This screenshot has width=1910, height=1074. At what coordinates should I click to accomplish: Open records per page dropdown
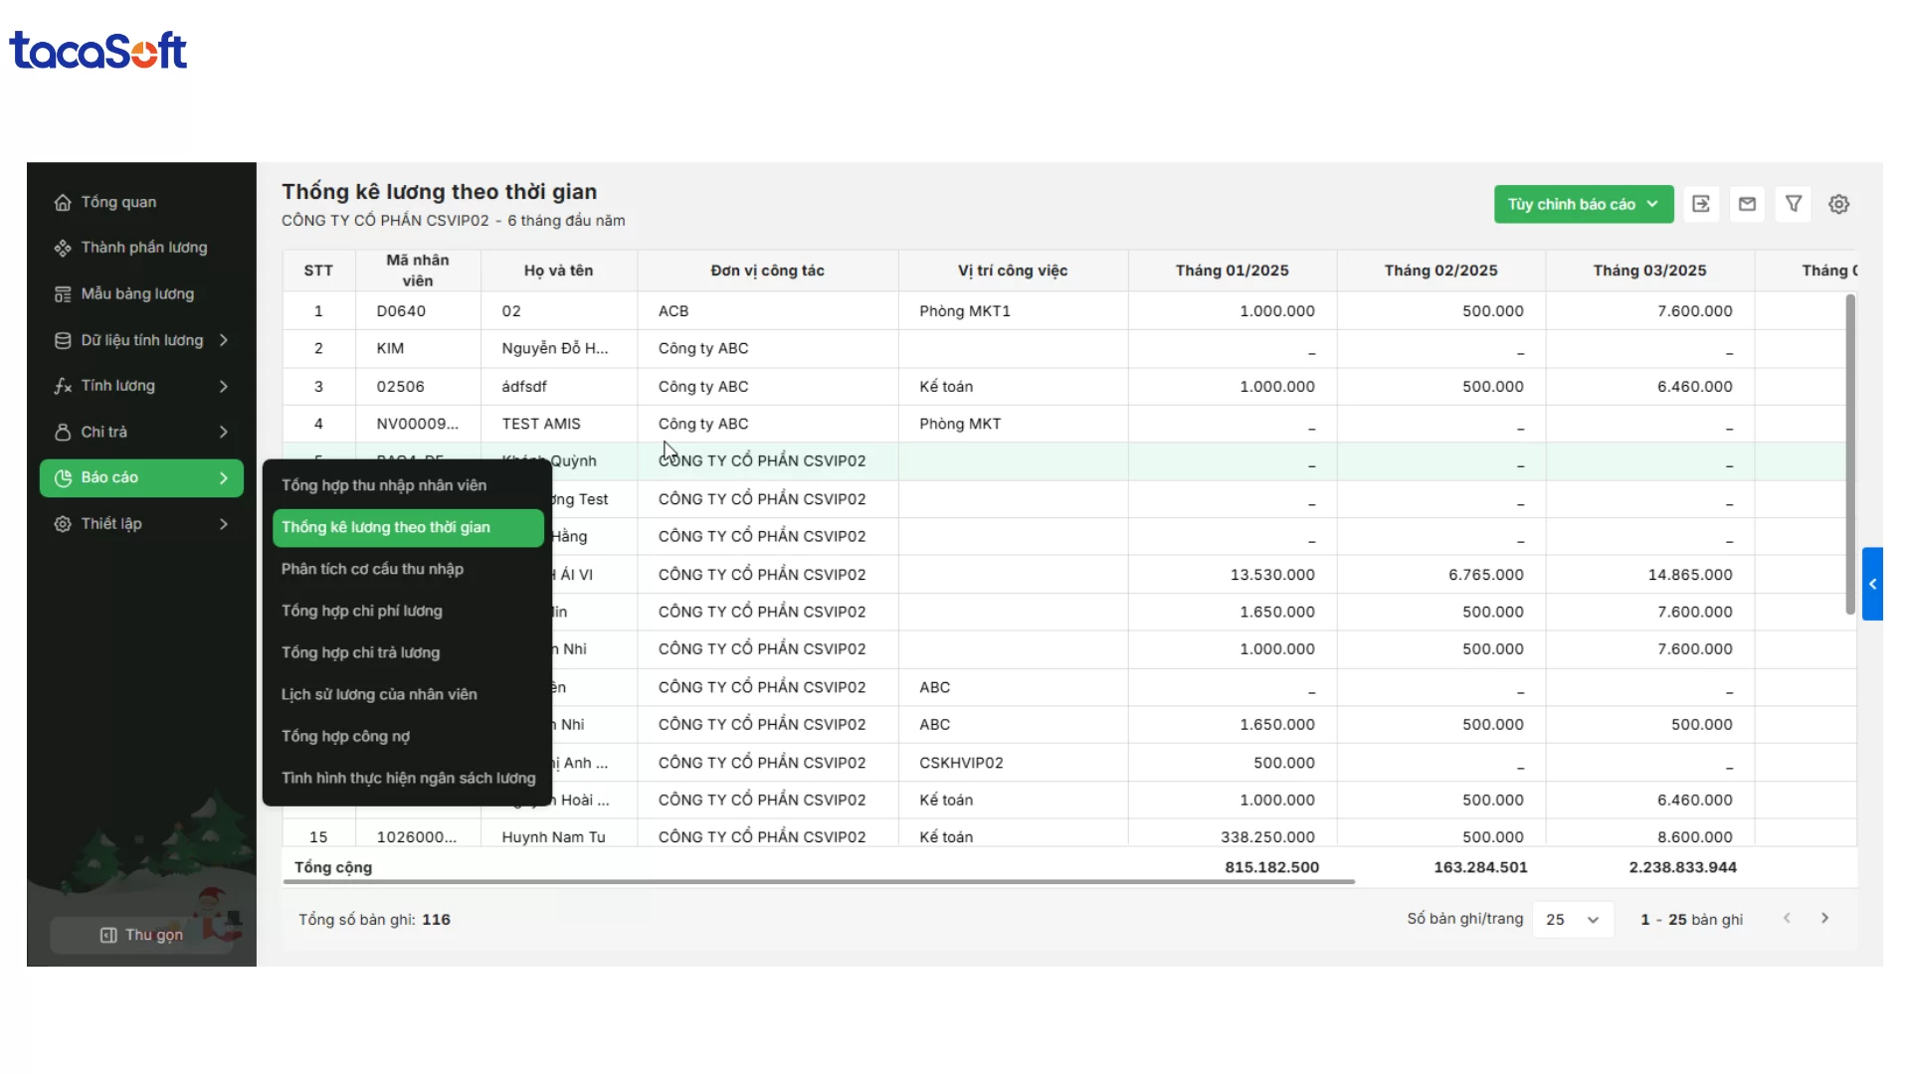pyautogui.click(x=1572, y=920)
